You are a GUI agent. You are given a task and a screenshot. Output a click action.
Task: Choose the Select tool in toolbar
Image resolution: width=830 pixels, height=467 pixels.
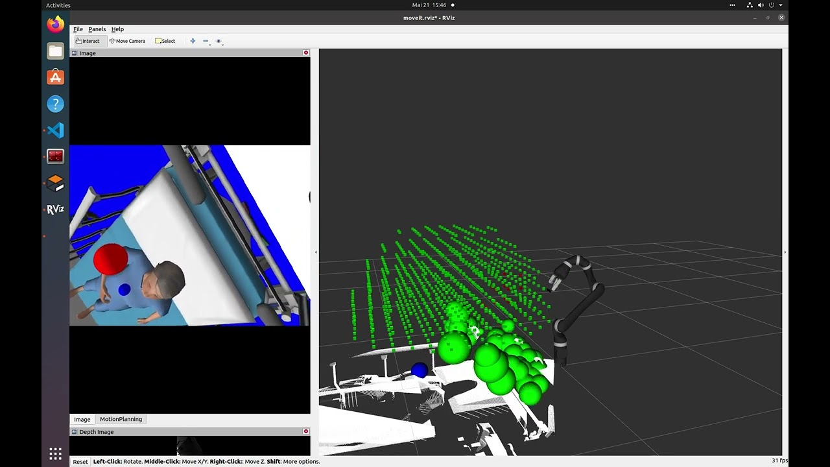pos(165,41)
